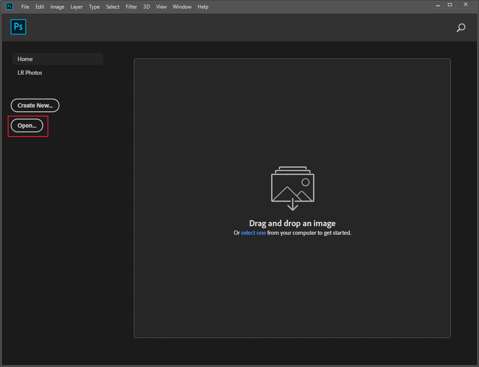Open the File menu
The image size is (479, 367).
25,6
